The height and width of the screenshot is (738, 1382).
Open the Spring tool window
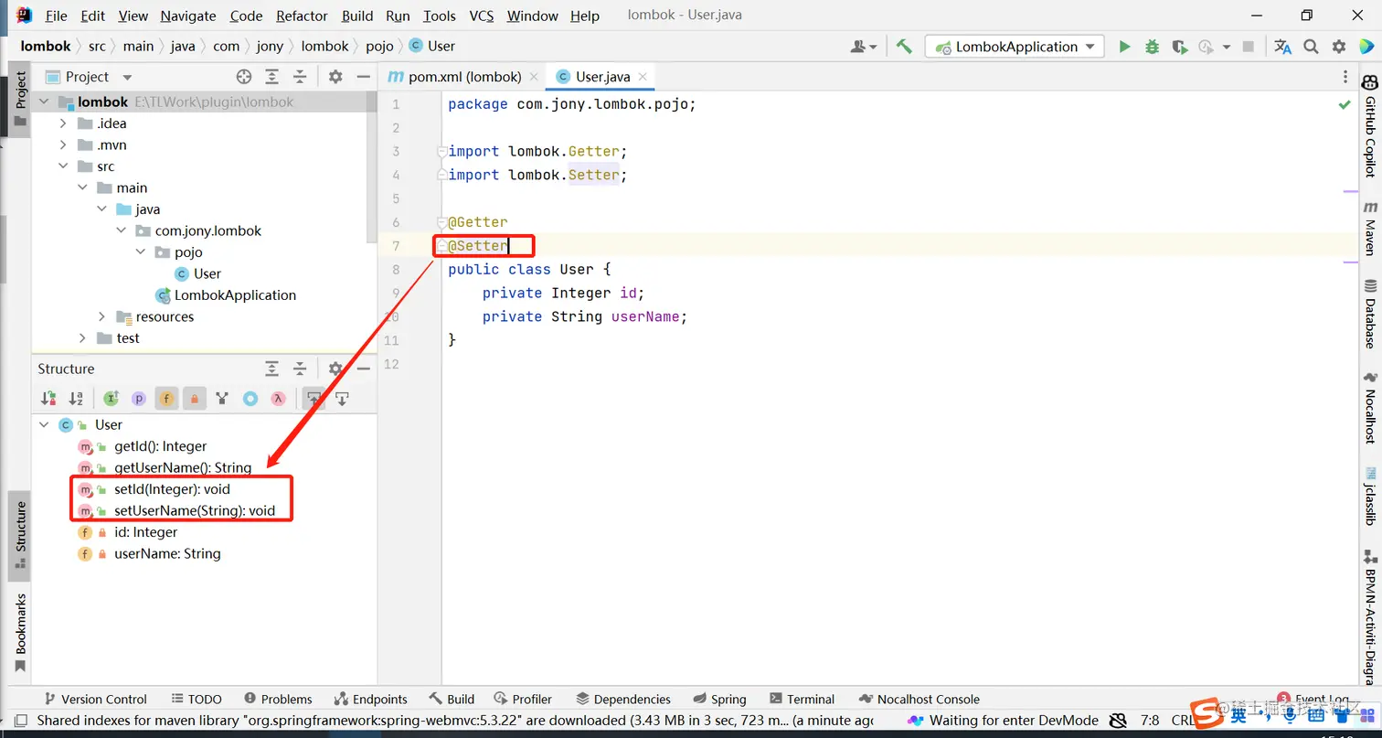[719, 699]
